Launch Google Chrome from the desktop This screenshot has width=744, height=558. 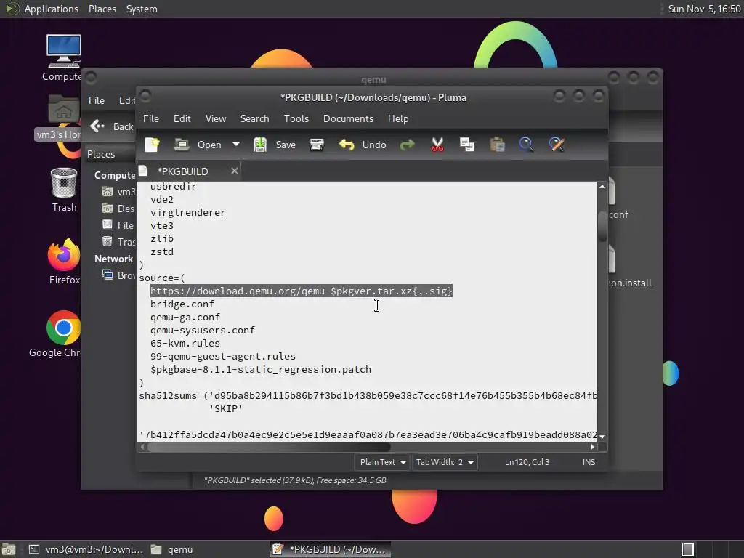click(54, 334)
